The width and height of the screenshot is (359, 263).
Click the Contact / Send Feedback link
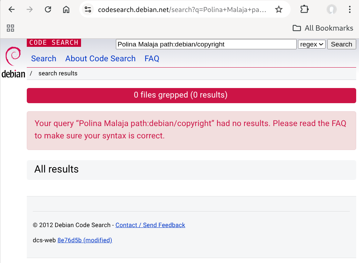pos(150,225)
